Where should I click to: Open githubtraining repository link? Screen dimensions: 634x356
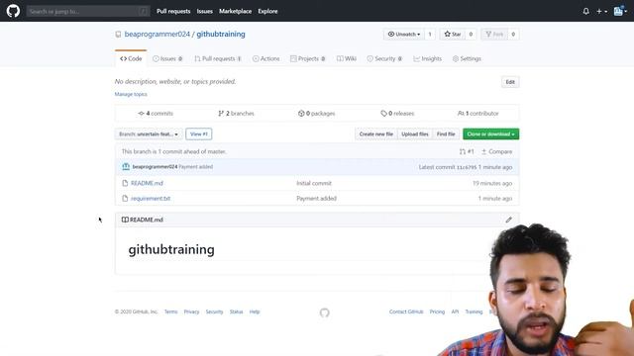(x=221, y=34)
